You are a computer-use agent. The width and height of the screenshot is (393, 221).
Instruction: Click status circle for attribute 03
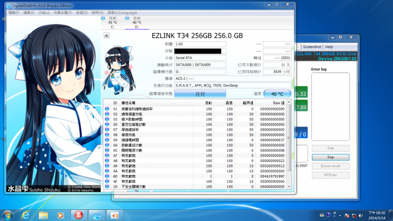tap(107, 119)
